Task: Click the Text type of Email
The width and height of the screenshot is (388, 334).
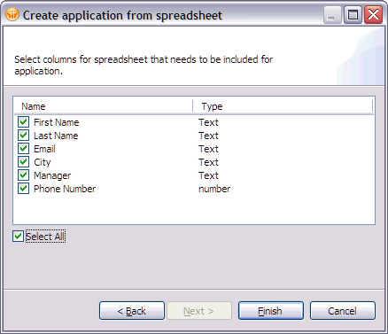Action: pyautogui.click(x=208, y=149)
